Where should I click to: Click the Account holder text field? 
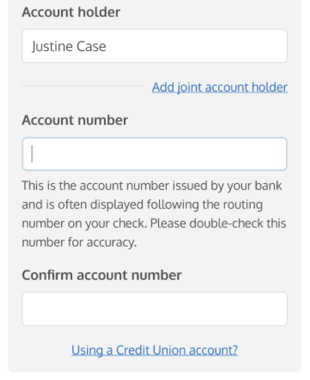pyautogui.click(x=154, y=46)
